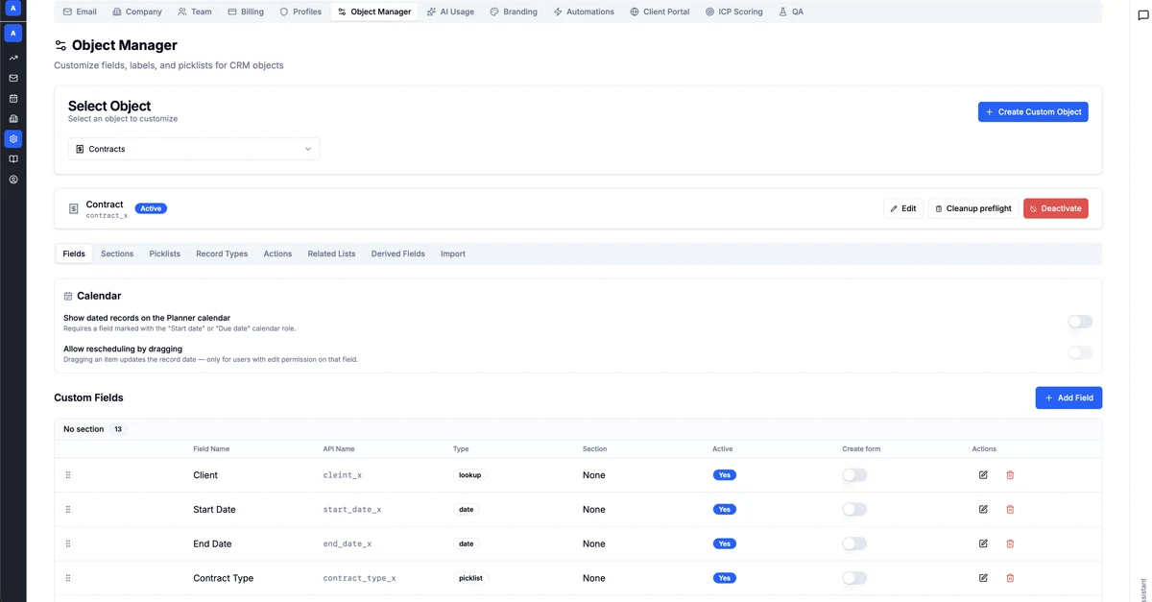The height and width of the screenshot is (602, 1152).
Task: Open the book icon in left sidebar
Action: (13, 159)
